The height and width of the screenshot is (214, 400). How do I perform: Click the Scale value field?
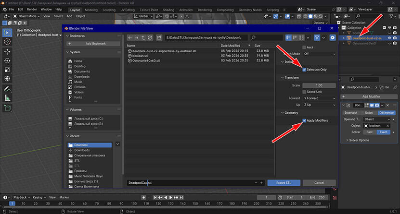(319, 85)
